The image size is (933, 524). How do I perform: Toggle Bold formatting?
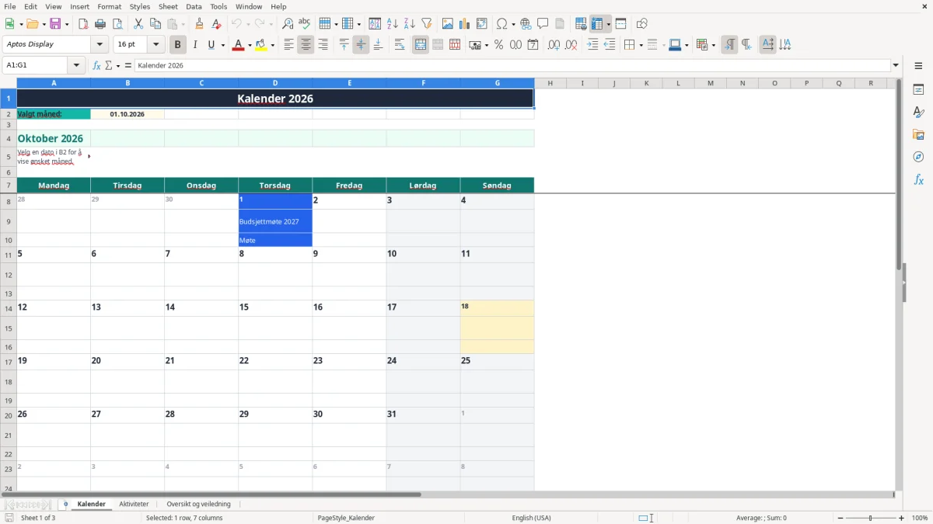(178, 45)
